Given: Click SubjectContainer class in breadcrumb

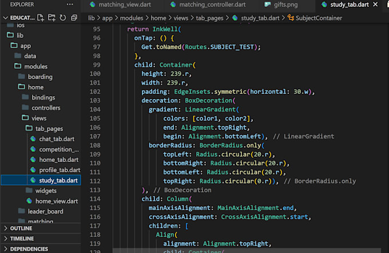Looking at the screenshot, I should point(319,18).
